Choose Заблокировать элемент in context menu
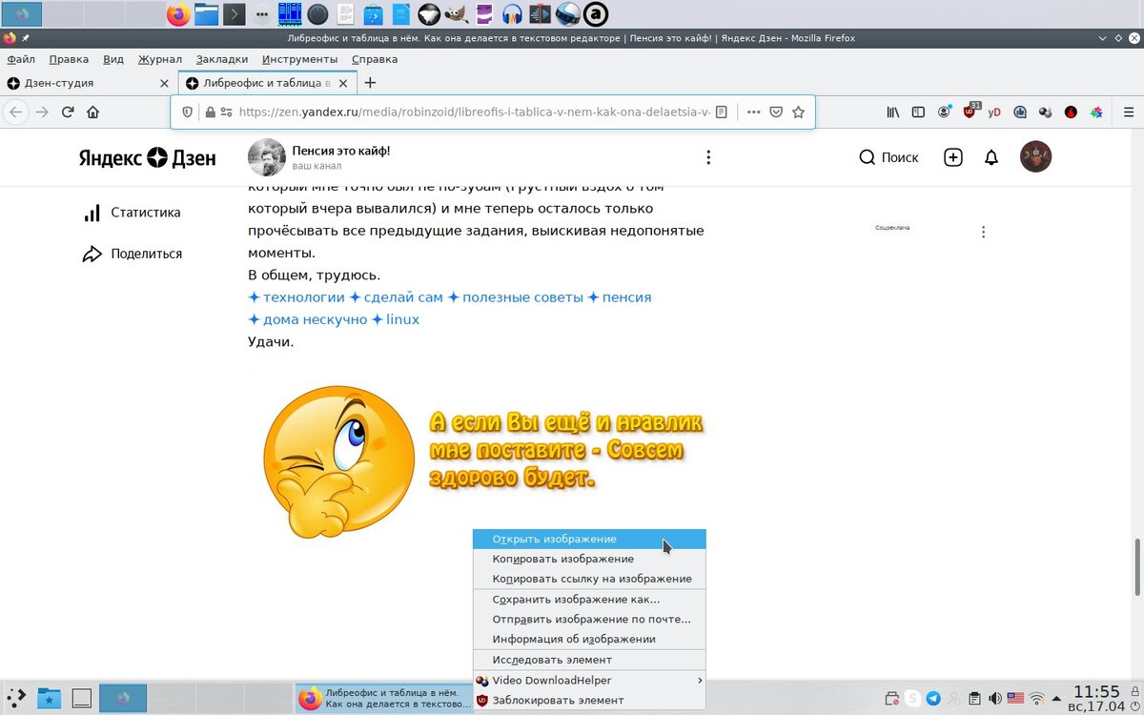 (589, 700)
